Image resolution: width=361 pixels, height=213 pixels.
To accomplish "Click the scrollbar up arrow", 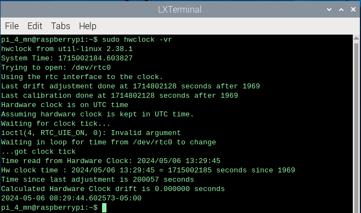I will click(356, 38).
